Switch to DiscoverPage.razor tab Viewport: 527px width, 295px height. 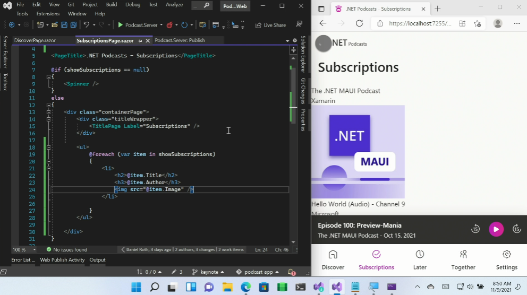pyautogui.click(x=35, y=40)
